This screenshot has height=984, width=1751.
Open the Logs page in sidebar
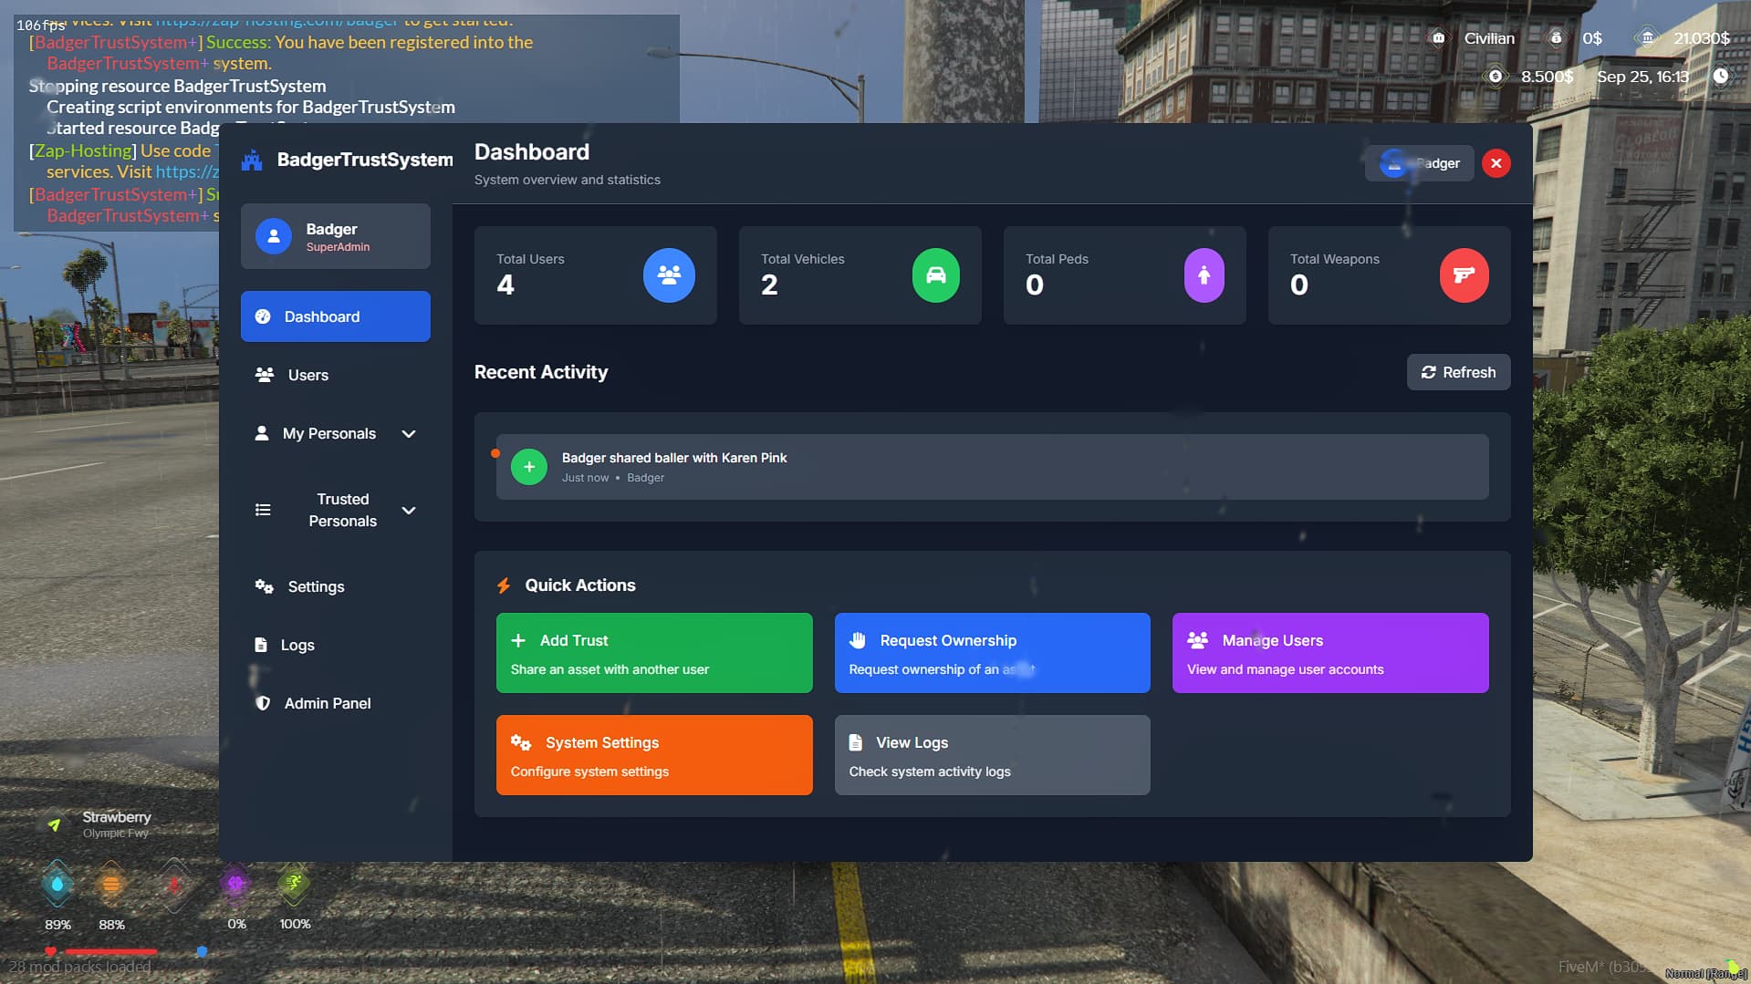coord(336,645)
